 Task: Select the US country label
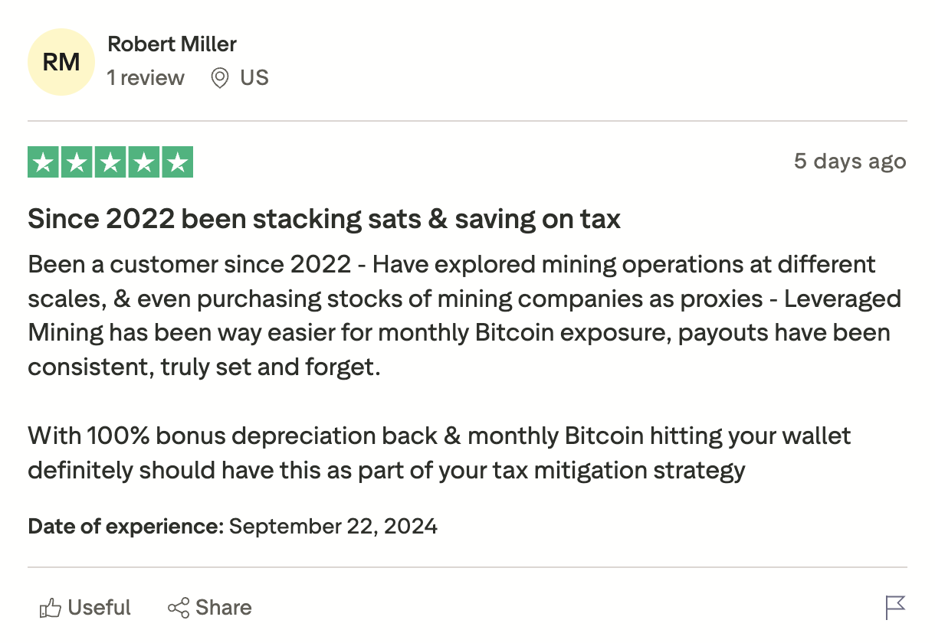coord(254,78)
